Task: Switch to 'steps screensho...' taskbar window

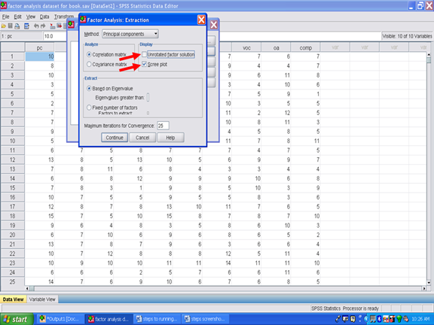Action: [206, 319]
